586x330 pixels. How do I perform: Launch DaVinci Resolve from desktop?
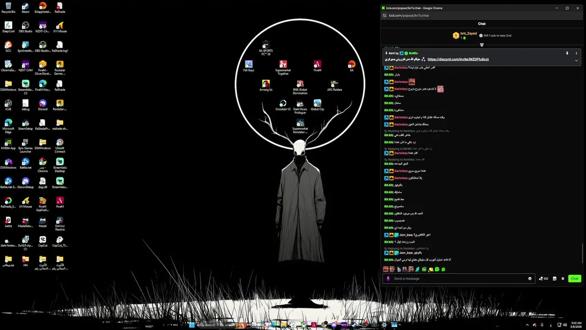pyautogui.click(x=60, y=223)
